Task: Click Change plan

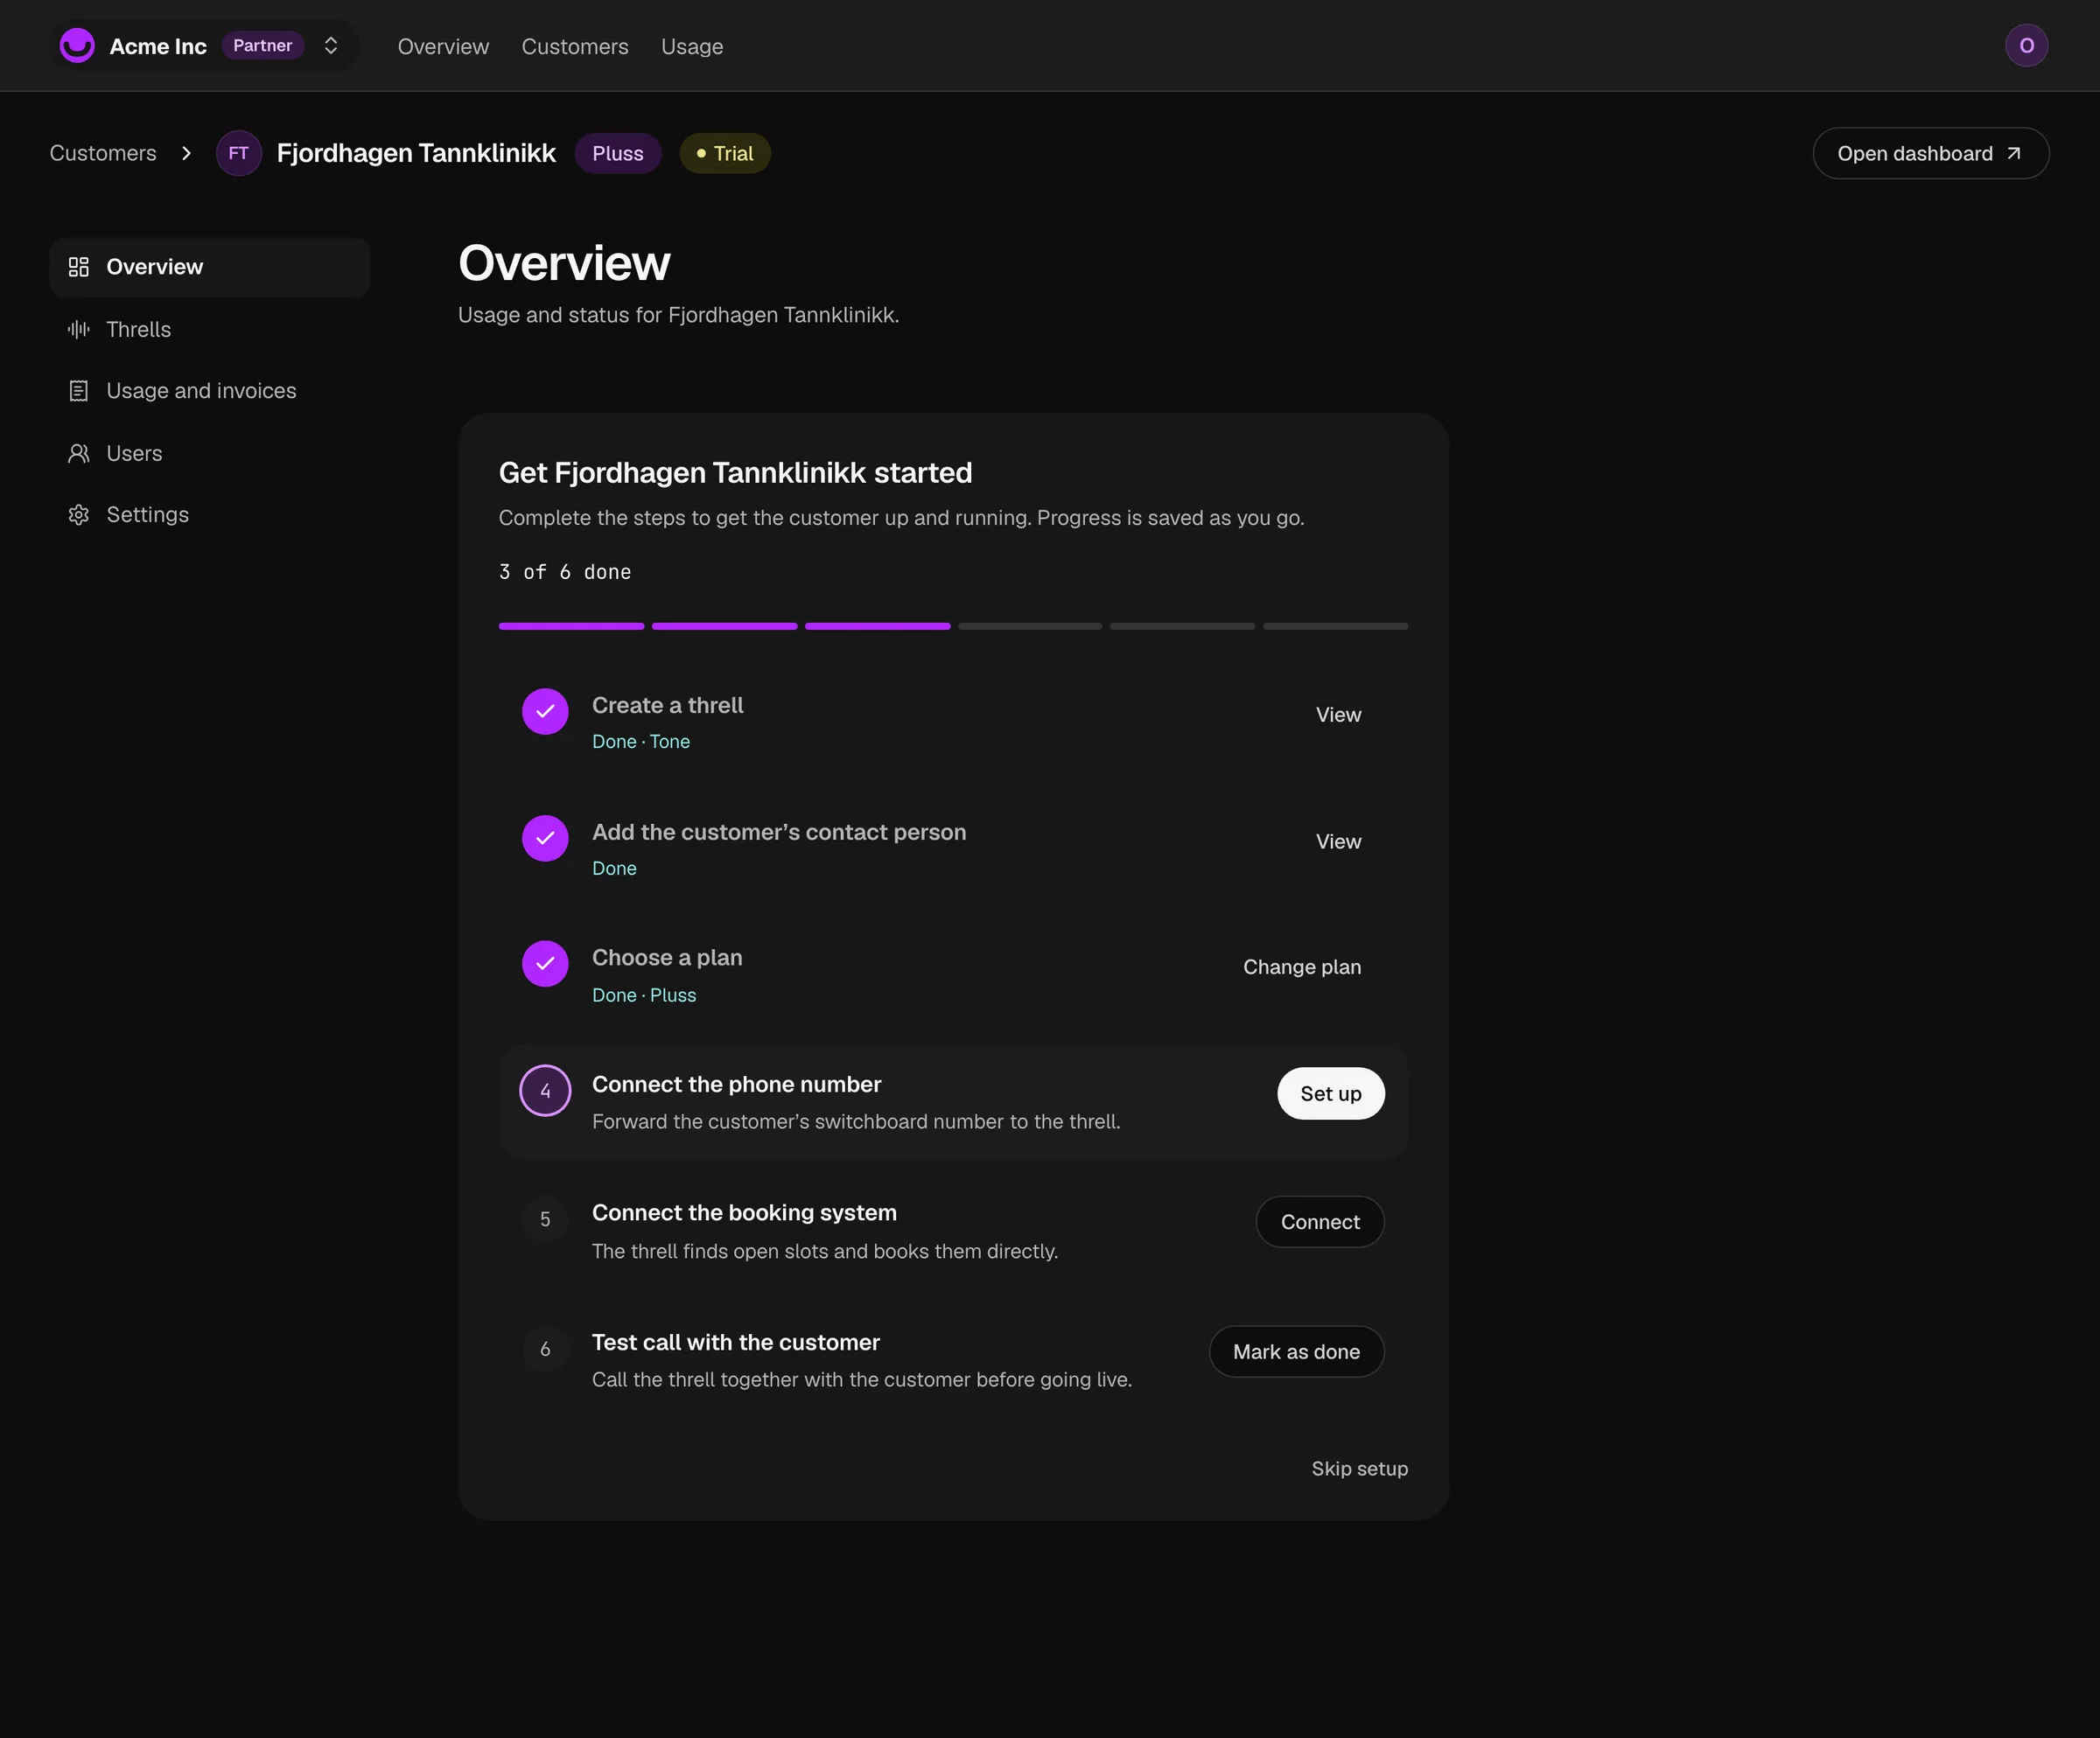Action: pyautogui.click(x=1302, y=967)
